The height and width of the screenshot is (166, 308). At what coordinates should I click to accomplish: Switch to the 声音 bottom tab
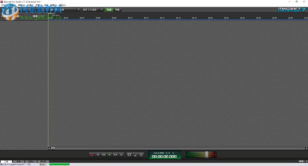[x=18, y=161]
